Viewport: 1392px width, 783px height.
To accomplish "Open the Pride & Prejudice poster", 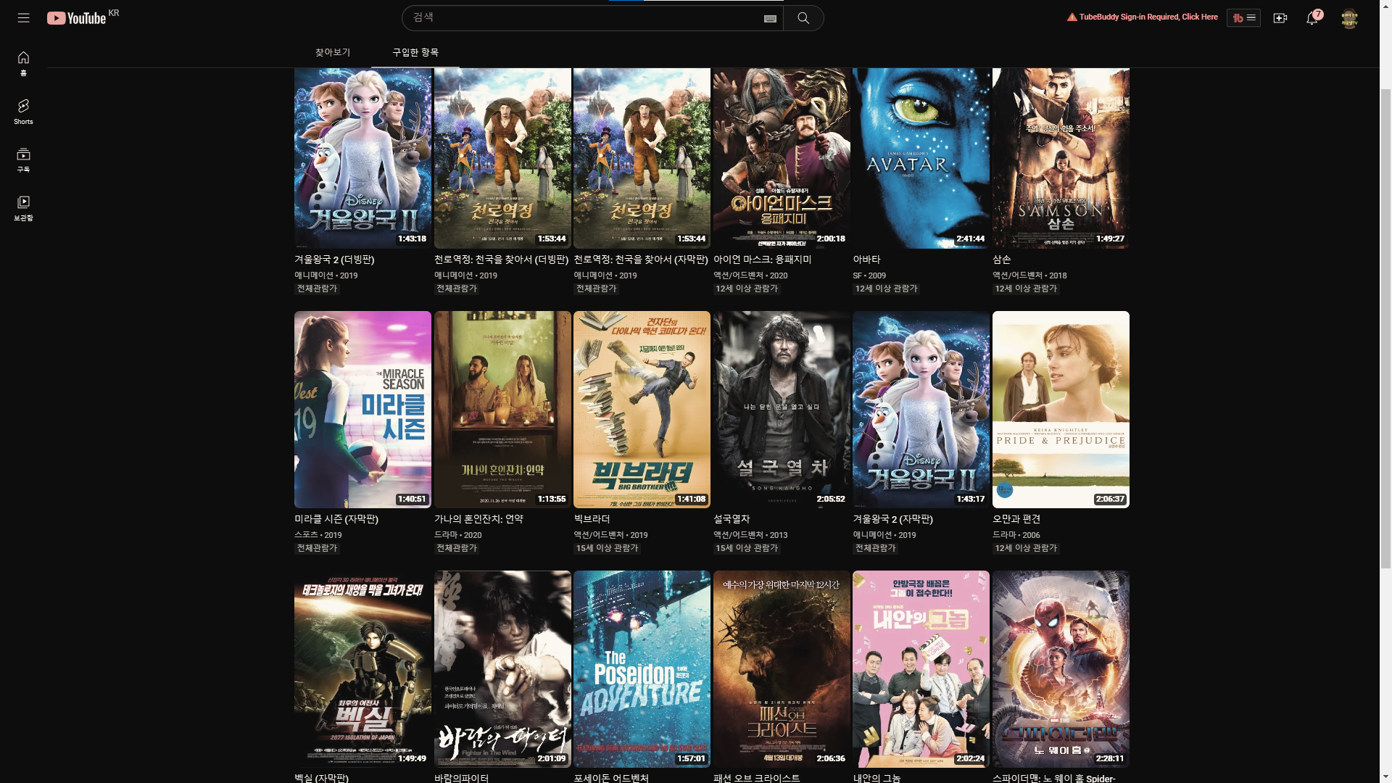I will 1060,409.
